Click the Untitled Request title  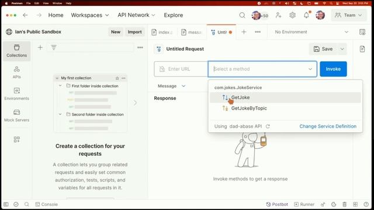point(185,49)
